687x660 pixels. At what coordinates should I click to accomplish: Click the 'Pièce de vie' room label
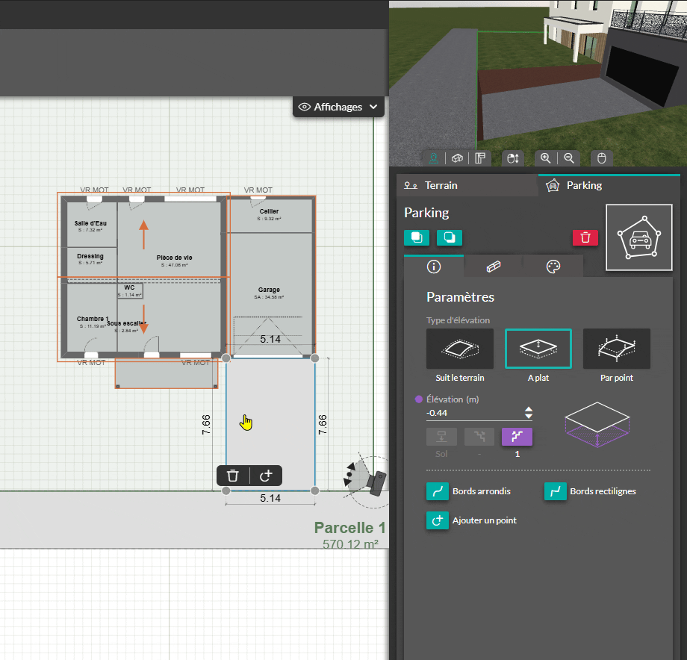[175, 258]
